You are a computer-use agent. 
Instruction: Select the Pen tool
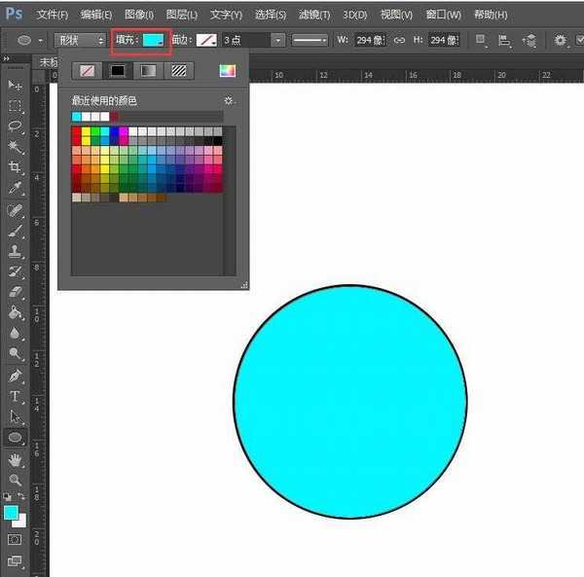pos(16,376)
